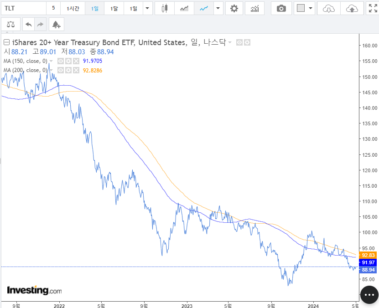Open the chart type dropdown arrow
Viewport: 379px width, 308px height.
coord(218,9)
